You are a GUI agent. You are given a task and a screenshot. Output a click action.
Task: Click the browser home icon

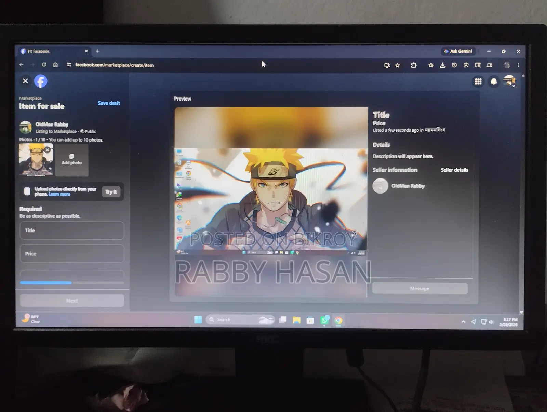click(55, 65)
